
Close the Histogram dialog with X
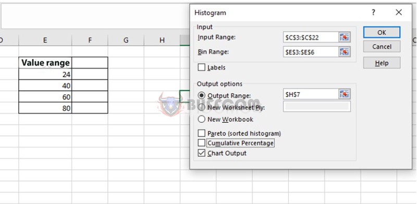pyautogui.click(x=398, y=12)
